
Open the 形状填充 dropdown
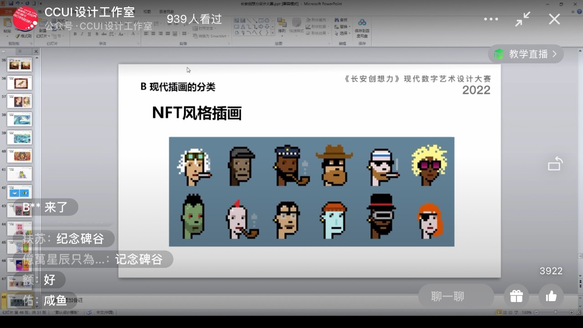coord(317,20)
